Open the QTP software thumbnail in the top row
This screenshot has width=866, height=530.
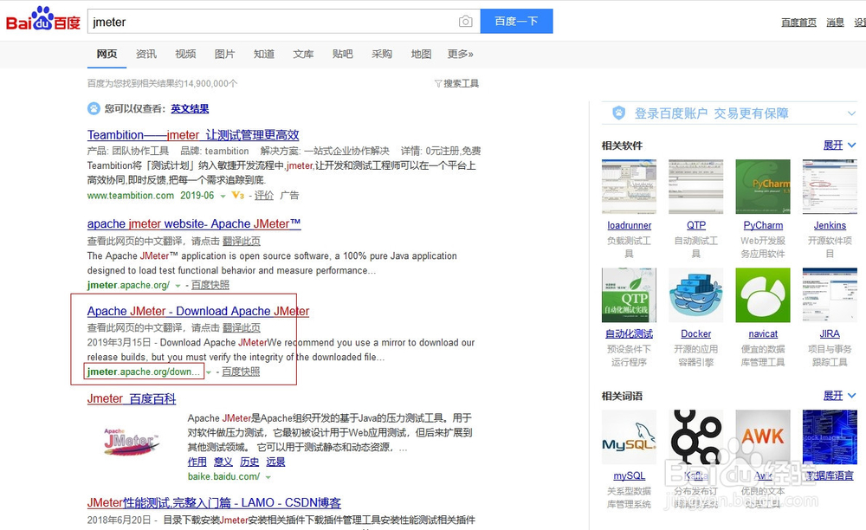click(x=696, y=186)
